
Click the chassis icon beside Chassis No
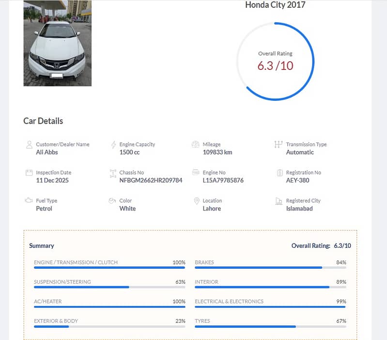coord(113,173)
